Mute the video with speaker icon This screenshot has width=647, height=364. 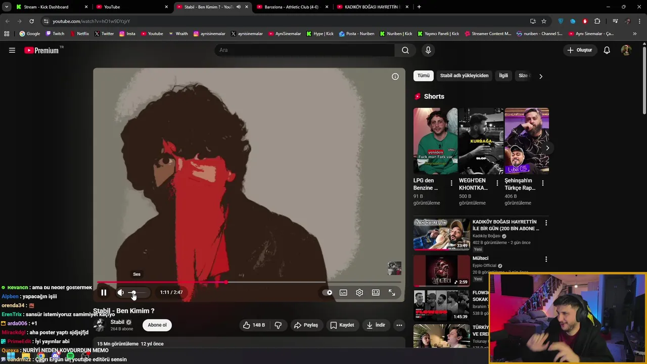[x=120, y=292]
